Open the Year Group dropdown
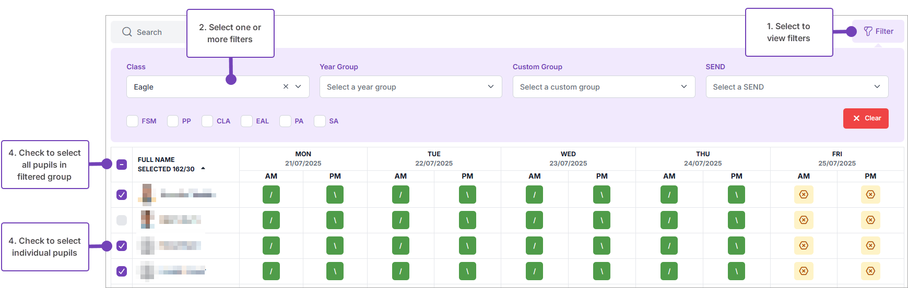Viewport: 908px width, 288px height. (x=410, y=87)
